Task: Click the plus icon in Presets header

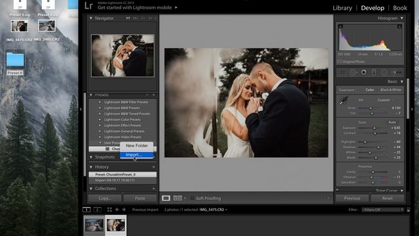Action: pos(154,95)
